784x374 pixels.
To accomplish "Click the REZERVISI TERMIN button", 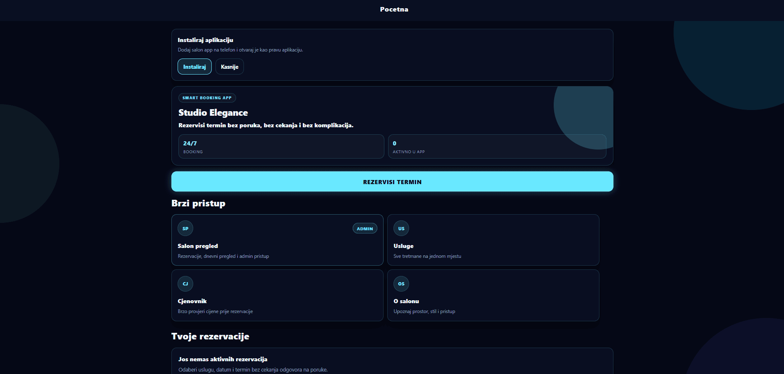I will (392, 182).
